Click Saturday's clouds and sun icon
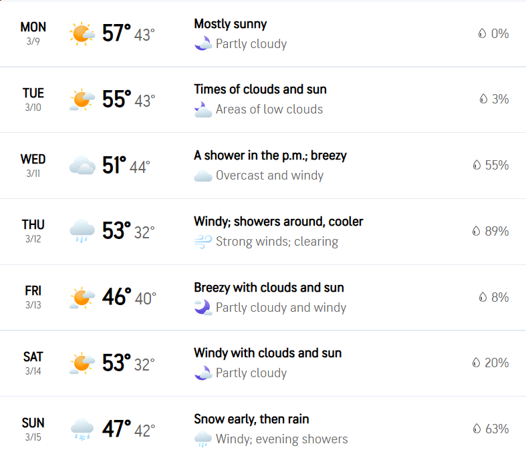This screenshot has height=462, width=526. 82,363
